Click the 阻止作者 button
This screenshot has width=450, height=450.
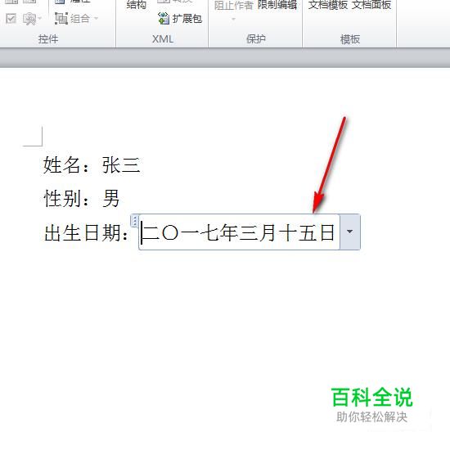point(234,5)
